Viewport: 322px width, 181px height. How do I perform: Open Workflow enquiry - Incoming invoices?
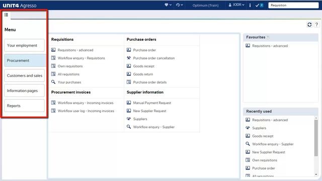tap(86, 103)
